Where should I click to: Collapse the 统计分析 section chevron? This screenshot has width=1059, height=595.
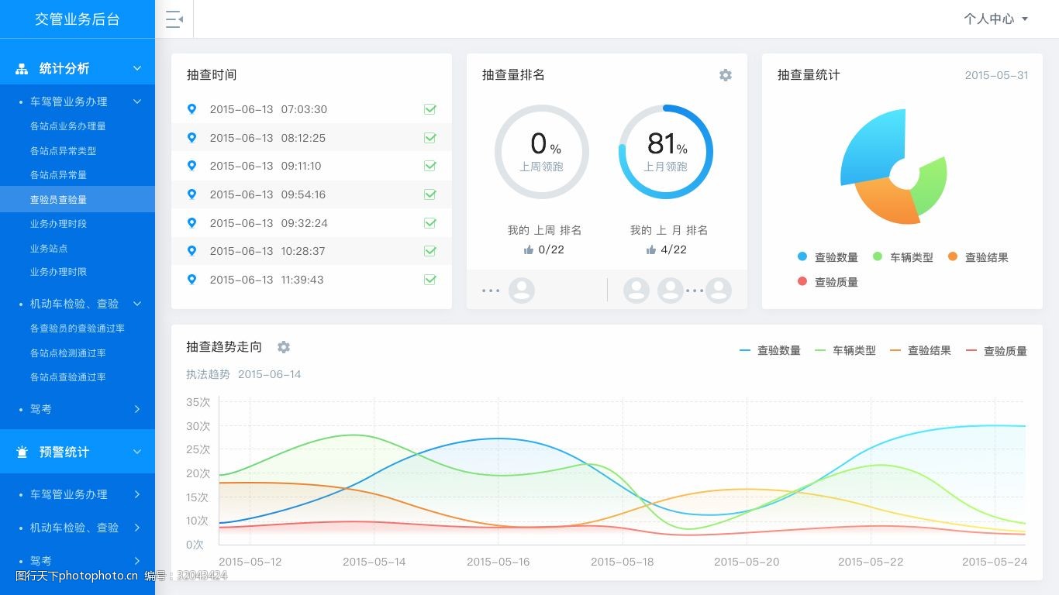click(x=137, y=68)
